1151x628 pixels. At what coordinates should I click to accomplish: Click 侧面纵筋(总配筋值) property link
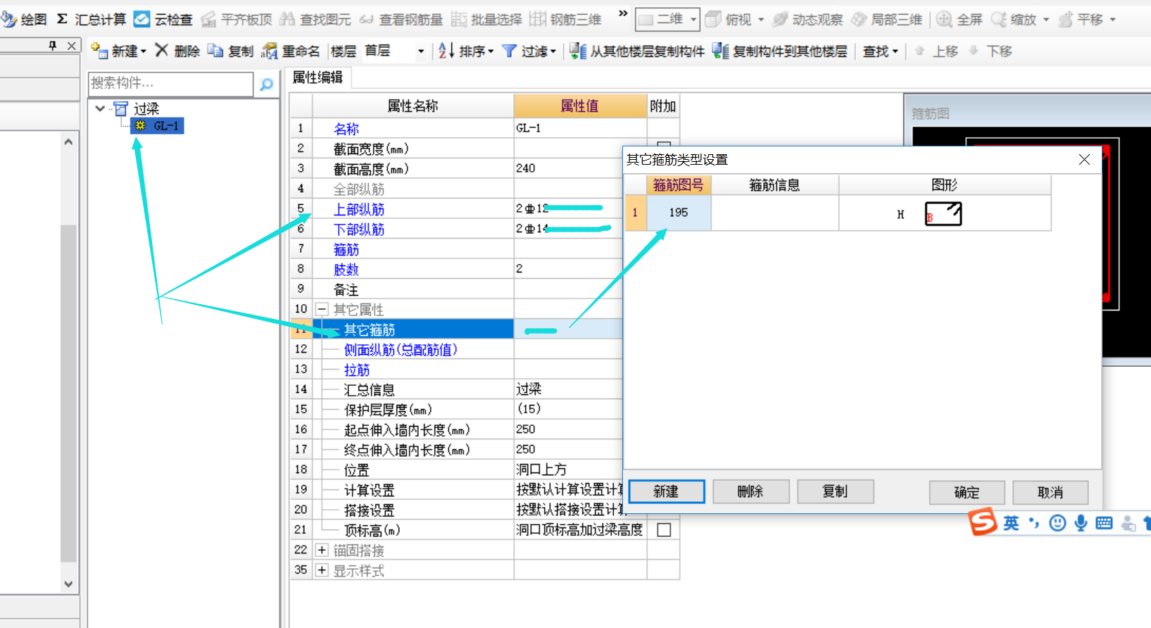[x=401, y=350]
